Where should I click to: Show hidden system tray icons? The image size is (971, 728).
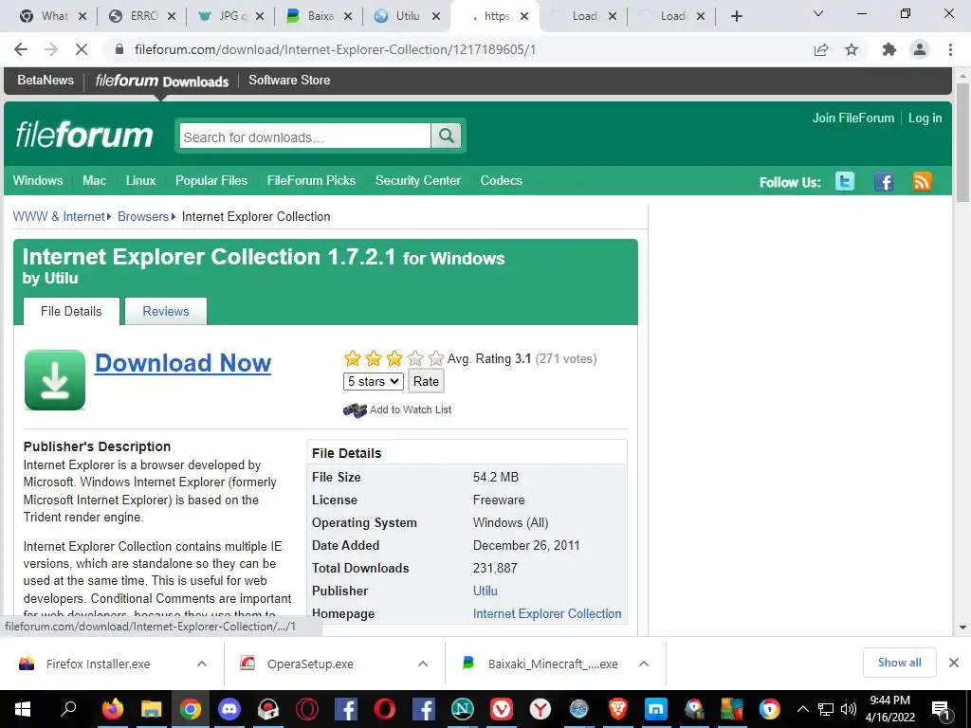pos(802,709)
